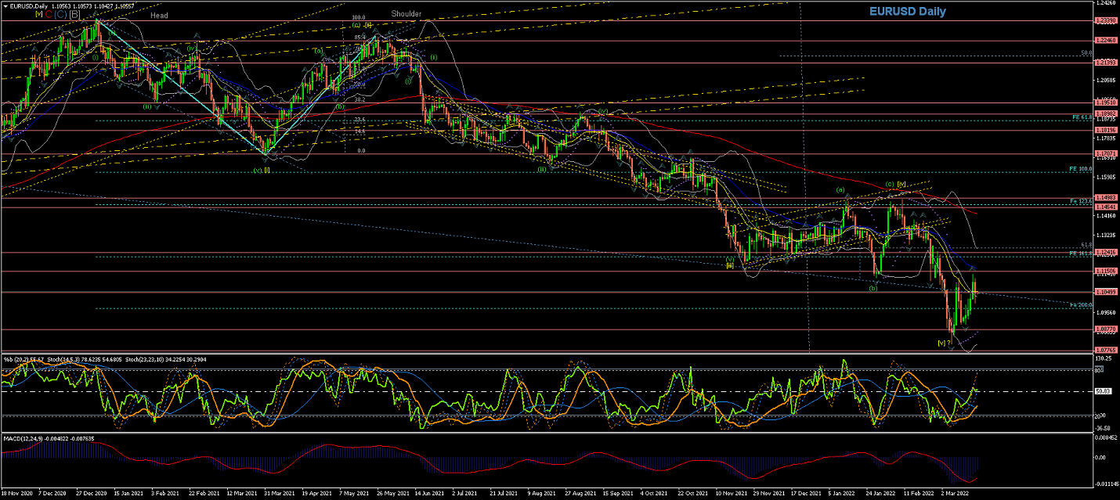
Task: Click the 1.23390 price level tag
Action: [x=1106, y=20]
